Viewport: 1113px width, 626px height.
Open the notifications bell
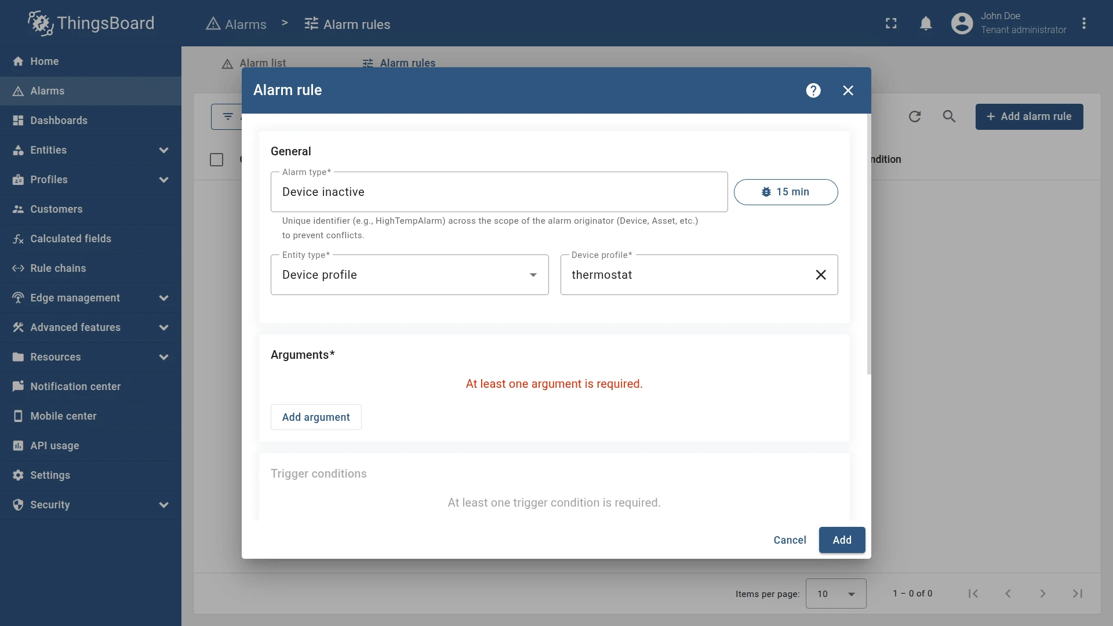(926, 23)
